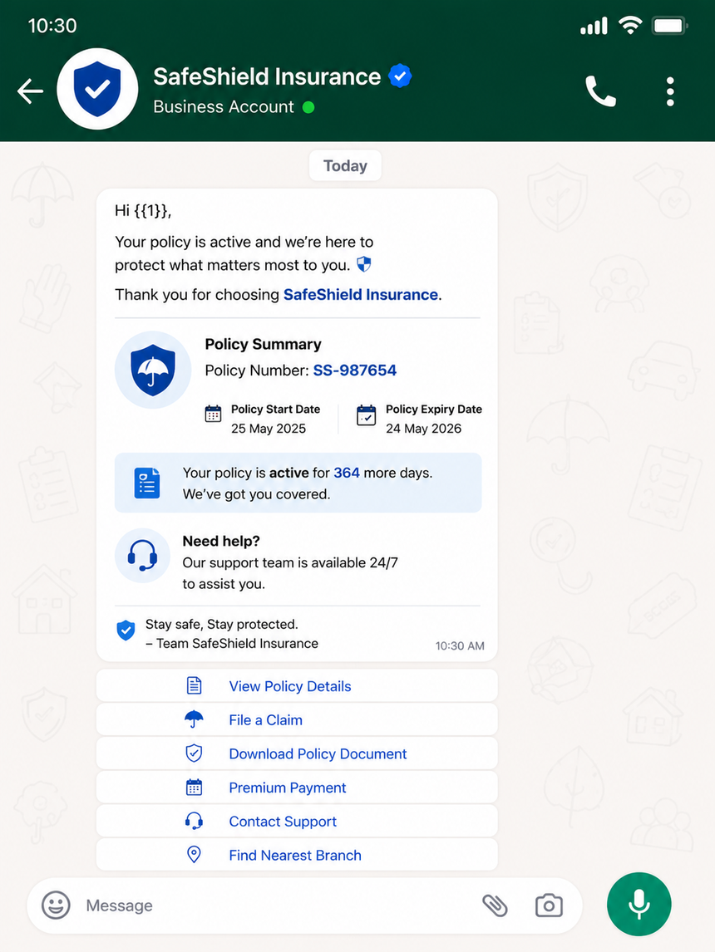The width and height of the screenshot is (715, 952).
Task: Attach a file with the paperclip
Action: [495, 905]
